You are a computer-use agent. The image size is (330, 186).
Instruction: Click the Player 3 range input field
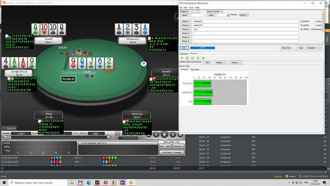[246, 29]
